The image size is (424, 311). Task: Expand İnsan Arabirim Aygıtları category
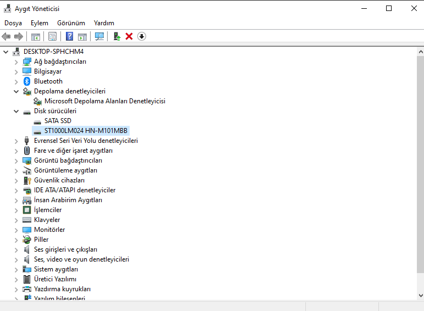[x=16, y=201]
